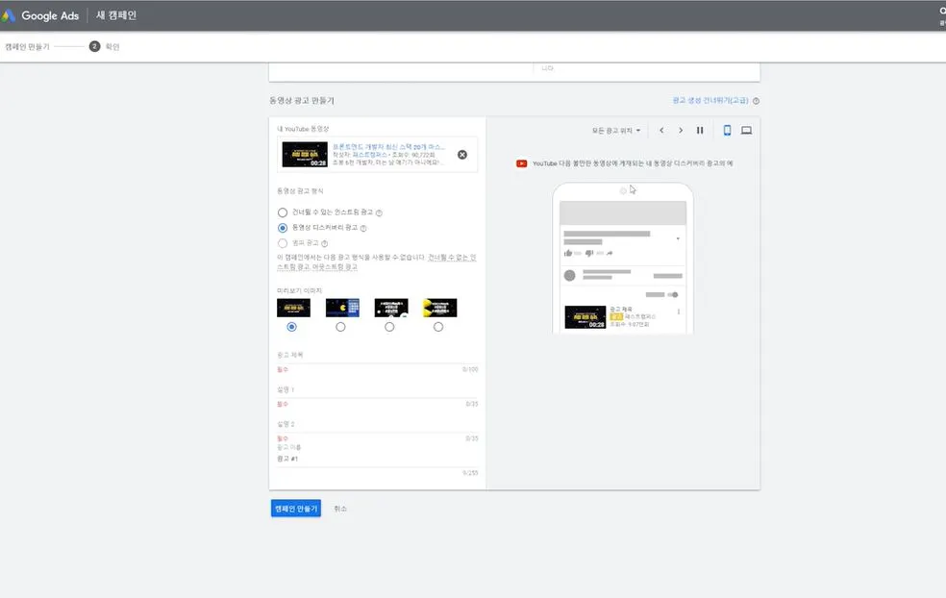This screenshot has height=598, width=946.
Task: Choose the second preview thumbnail radio
Action: point(341,327)
